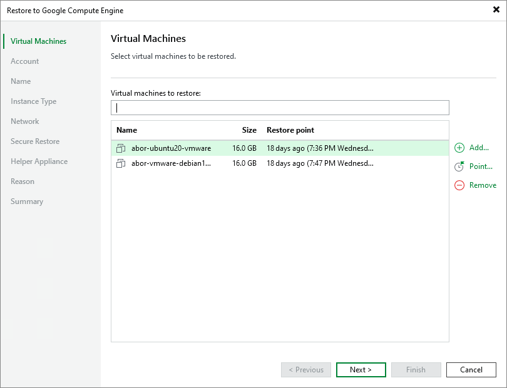Go to the Account step

(24, 61)
